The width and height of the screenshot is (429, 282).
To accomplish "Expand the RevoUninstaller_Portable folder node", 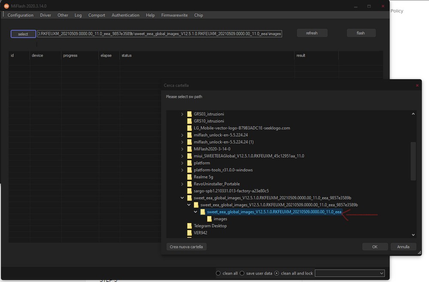I will (182, 184).
